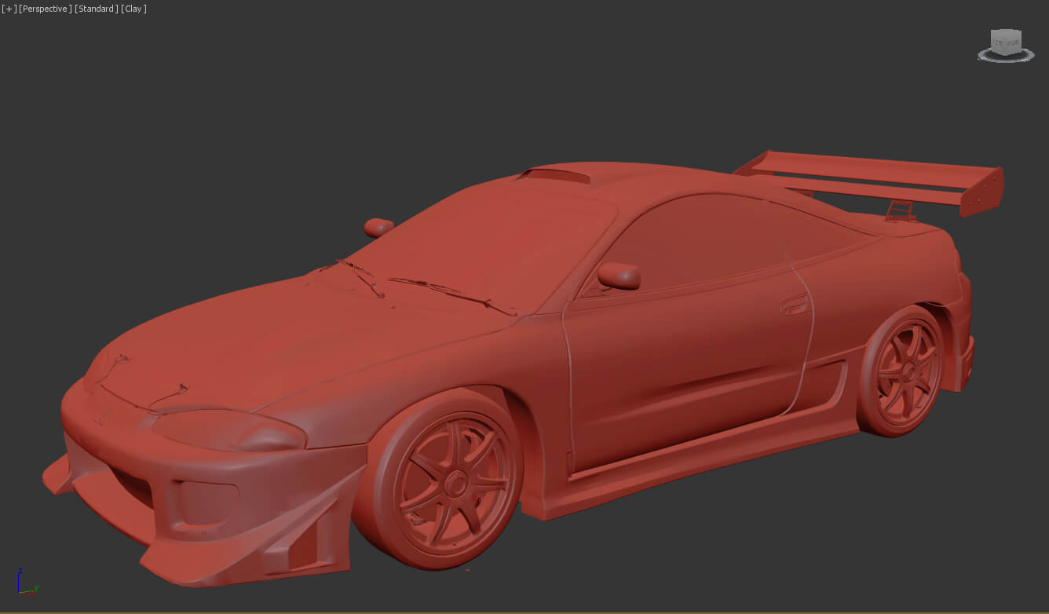Open the [+] general viewport menu

point(9,9)
